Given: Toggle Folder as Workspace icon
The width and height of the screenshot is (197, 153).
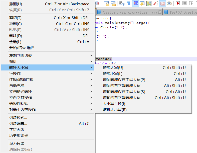Looking at the screenshot, I should 162,4.
